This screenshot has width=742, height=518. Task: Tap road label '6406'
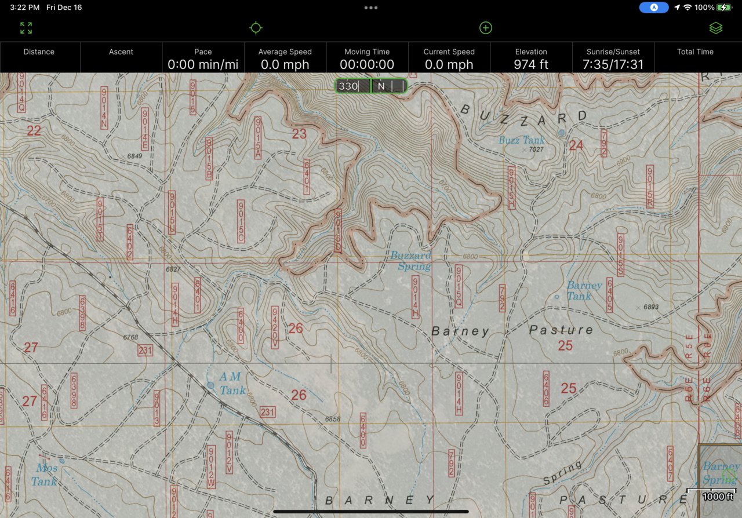click(546, 388)
